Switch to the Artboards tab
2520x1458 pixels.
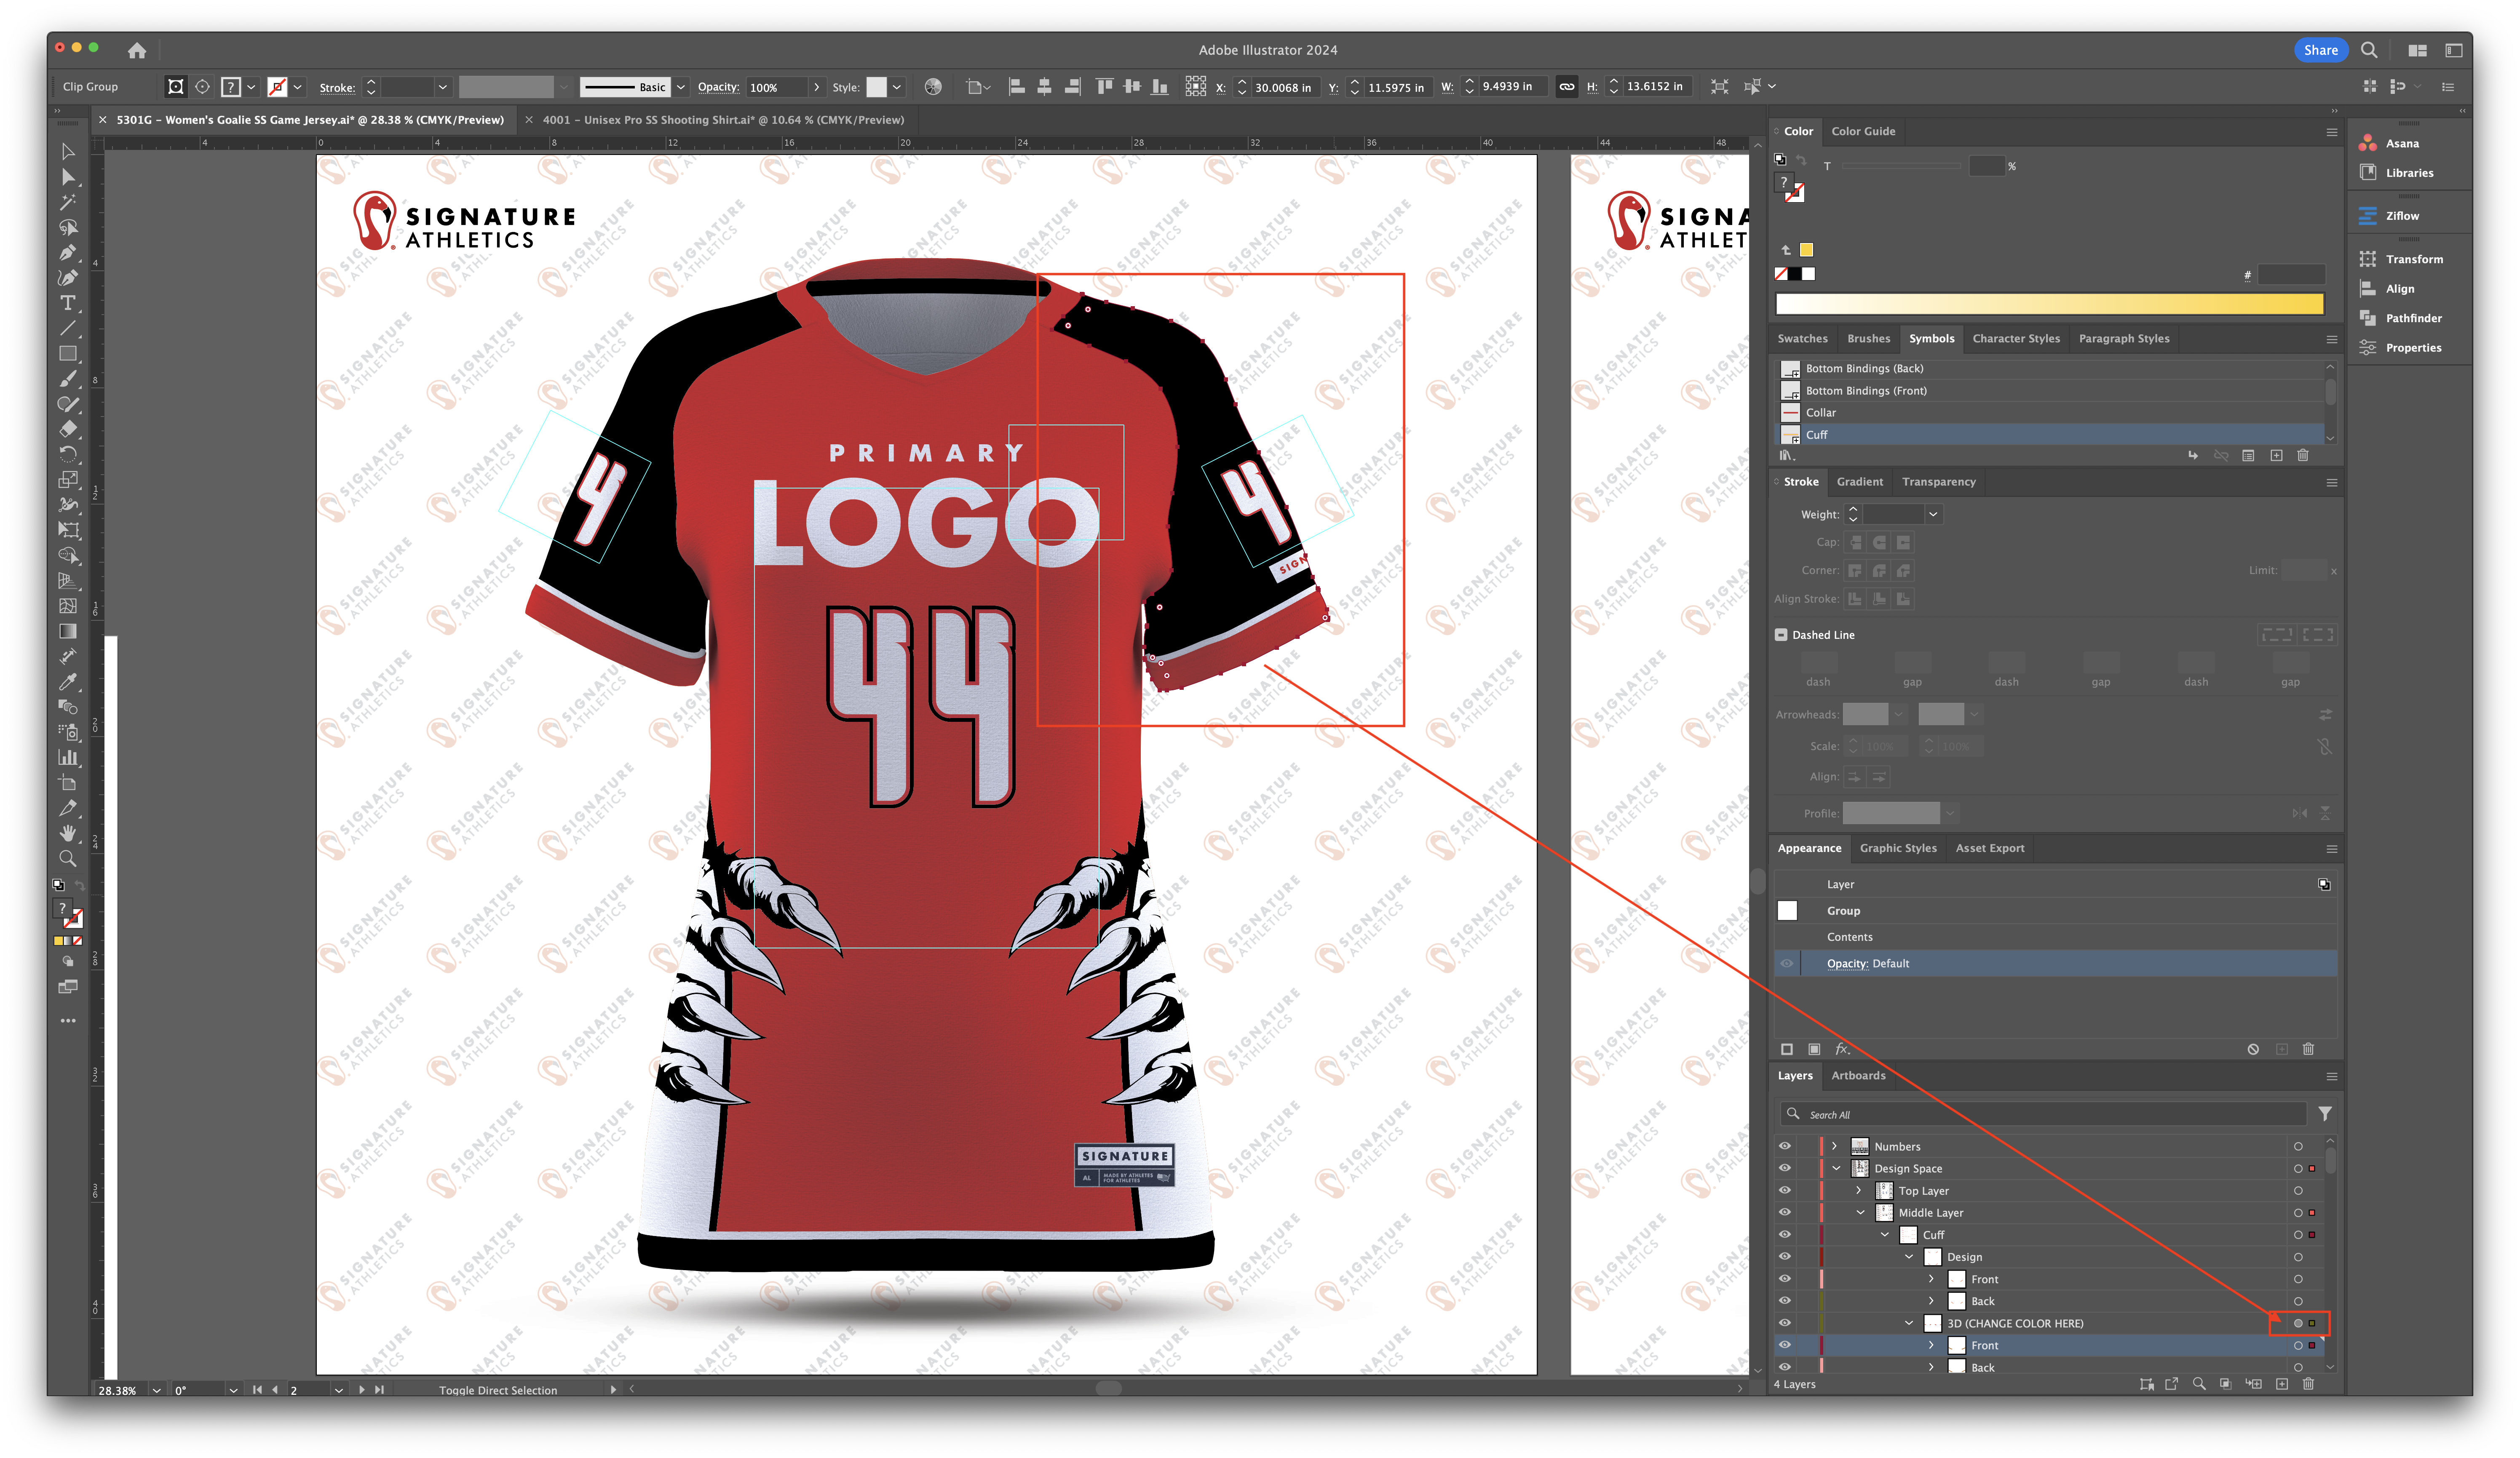pyautogui.click(x=1858, y=1076)
